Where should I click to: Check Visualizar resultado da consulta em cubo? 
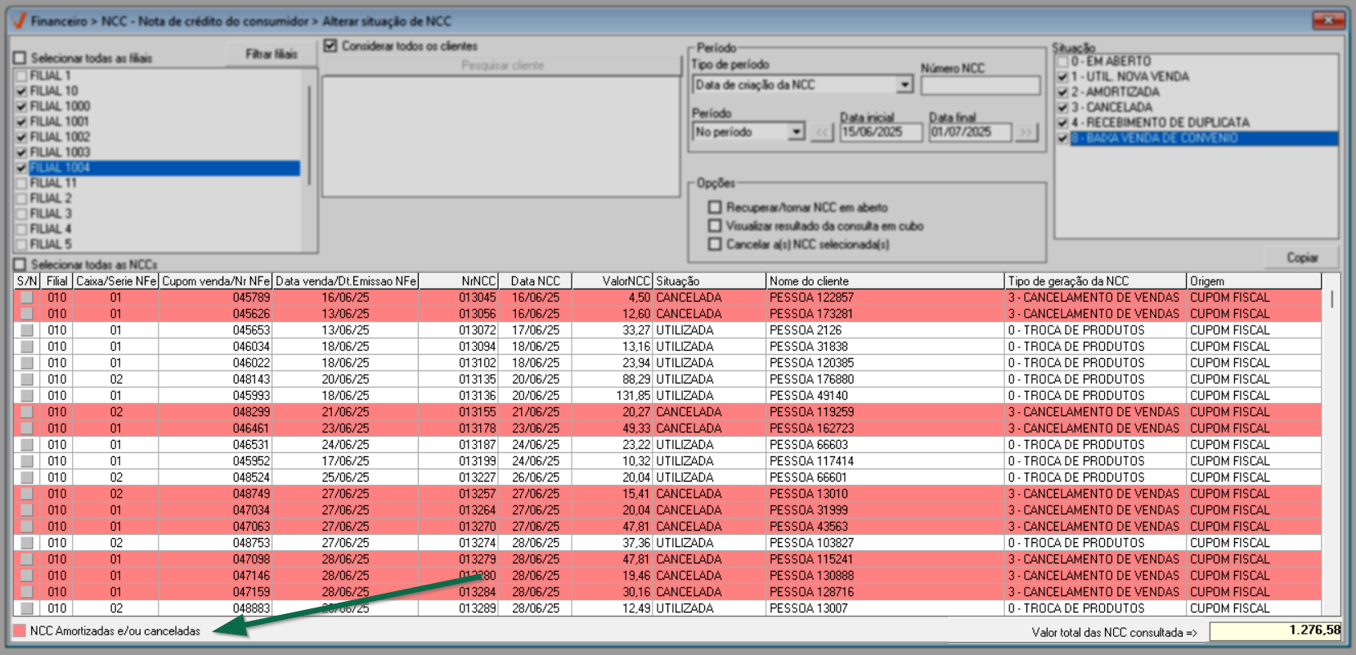(715, 226)
